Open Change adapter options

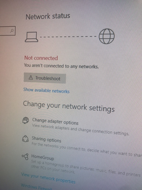click(x=55, y=121)
